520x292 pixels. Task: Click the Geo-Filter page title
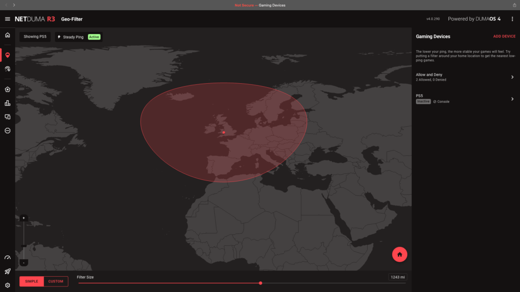pyautogui.click(x=72, y=19)
